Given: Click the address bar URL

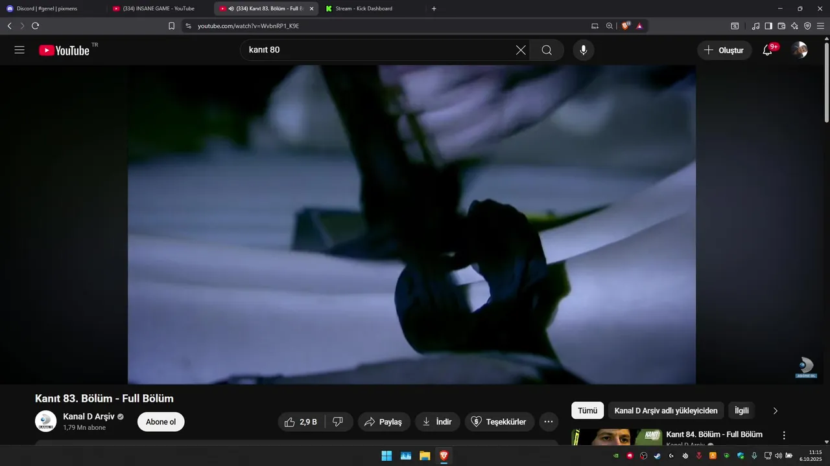Looking at the screenshot, I should (x=248, y=26).
